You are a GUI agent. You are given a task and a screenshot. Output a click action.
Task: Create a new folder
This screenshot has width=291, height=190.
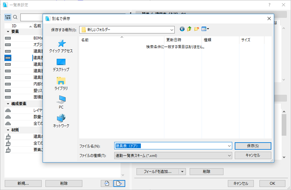coord(196,29)
